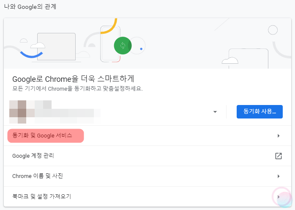
Task: Click the 동기화 사용... button
Action: tap(259, 112)
